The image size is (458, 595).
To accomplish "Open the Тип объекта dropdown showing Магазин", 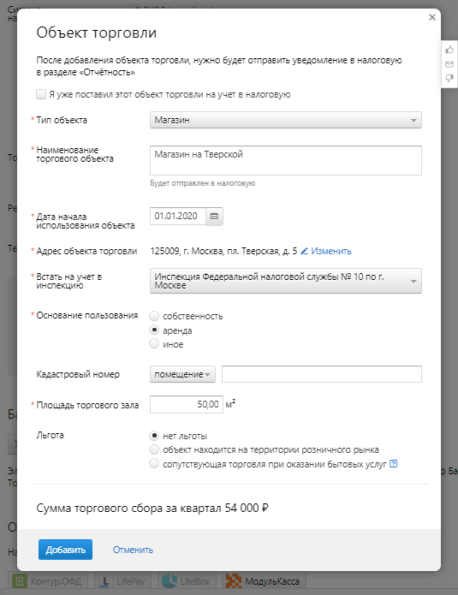I will (x=286, y=121).
